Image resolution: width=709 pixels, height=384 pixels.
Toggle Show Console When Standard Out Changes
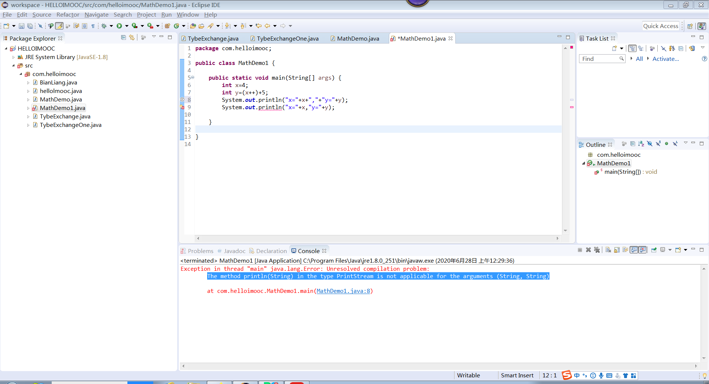tap(634, 250)
